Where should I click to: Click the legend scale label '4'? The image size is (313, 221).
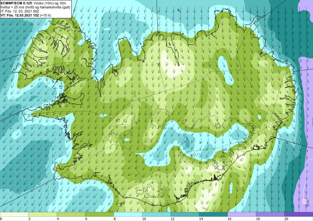(x=58, y=219)
